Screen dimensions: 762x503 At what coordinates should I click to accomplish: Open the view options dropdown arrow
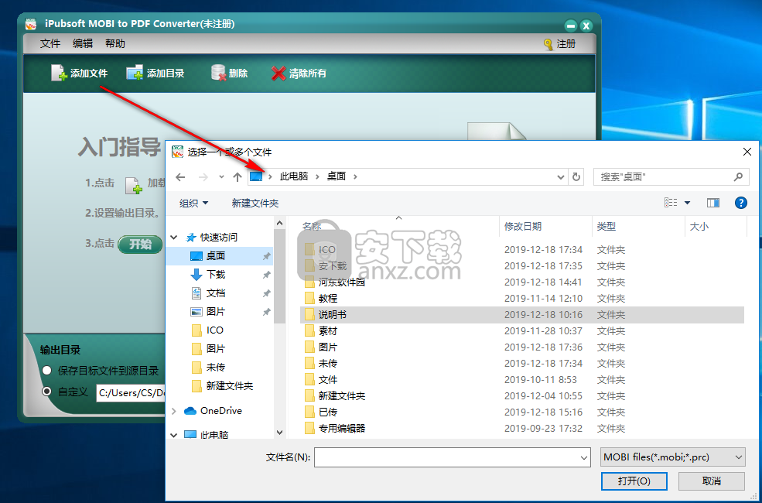[687, 203]
